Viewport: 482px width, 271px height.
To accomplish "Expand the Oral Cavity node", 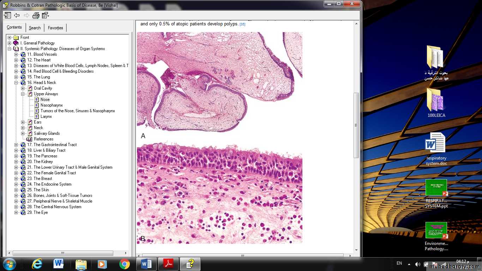I will click(x=23, y=88).
